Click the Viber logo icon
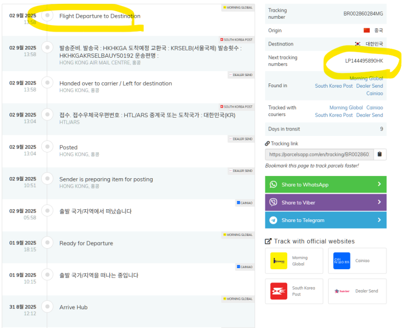 (273, 202)
